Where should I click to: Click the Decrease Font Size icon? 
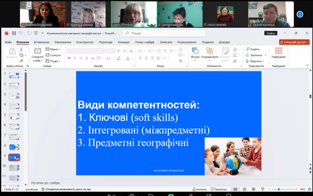125,51
